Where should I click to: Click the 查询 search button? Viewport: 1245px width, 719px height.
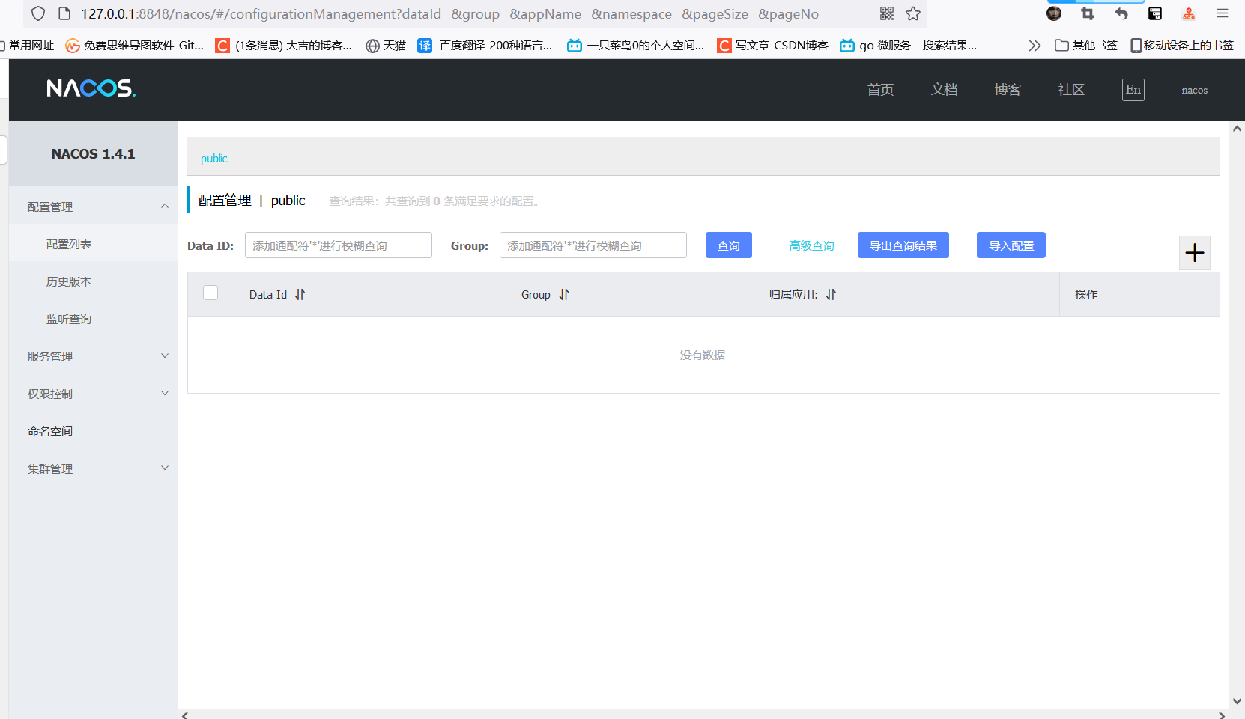pyautogui.click(x=728, y=245)
